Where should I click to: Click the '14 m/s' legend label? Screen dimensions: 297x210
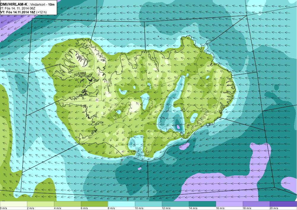[193, 208]
